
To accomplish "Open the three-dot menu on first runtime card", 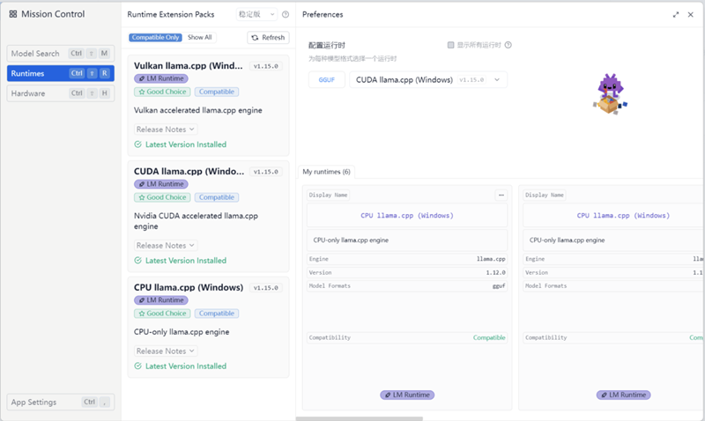I will 501,195.
